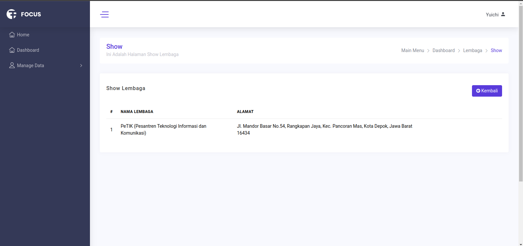523x246 pixels.
Task: Click the FOCUS brand name text
Action: (31, 14)
